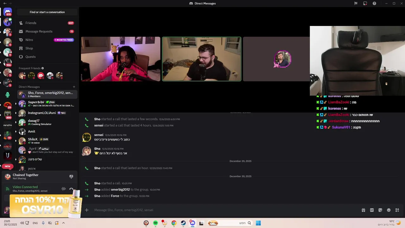Open Find or start a conversation search
The height and width of the screenshot is (228, 405).
(47, 12)
